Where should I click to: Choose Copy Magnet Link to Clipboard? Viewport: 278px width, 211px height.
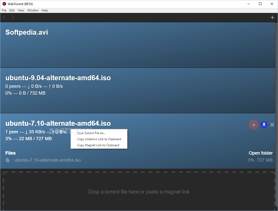pyautogui.click(x=99, y=145)
